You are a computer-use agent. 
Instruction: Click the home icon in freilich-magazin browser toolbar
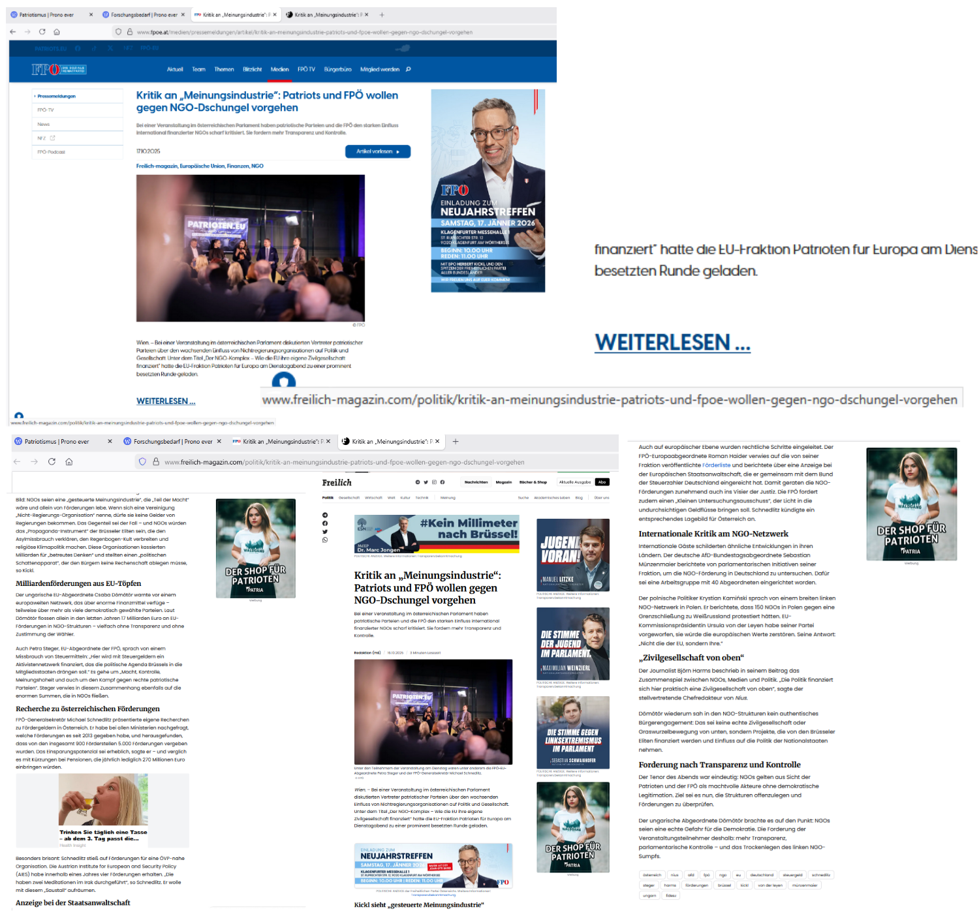pos(69,462)
